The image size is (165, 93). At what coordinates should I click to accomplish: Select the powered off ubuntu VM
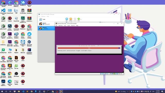46,24
